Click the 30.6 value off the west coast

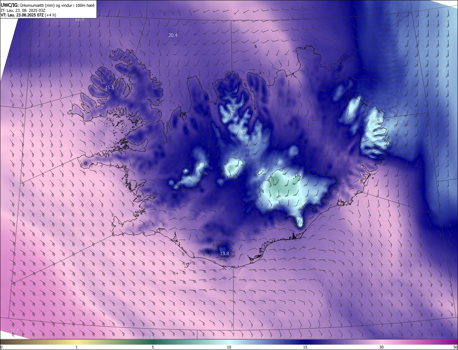[63, 184]
